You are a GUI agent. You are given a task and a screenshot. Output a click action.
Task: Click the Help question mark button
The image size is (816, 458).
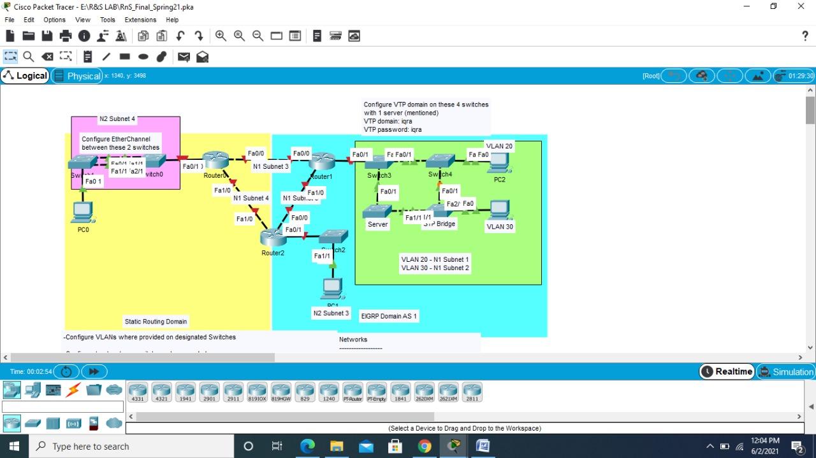pyautogui.click(x=806, y=36)
